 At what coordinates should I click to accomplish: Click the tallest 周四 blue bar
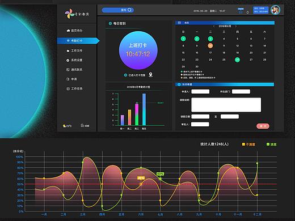tap(144, 109)
